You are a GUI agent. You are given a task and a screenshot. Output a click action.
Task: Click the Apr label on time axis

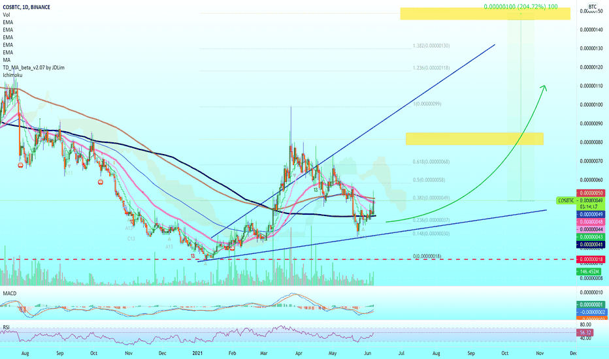pos(298,353)
